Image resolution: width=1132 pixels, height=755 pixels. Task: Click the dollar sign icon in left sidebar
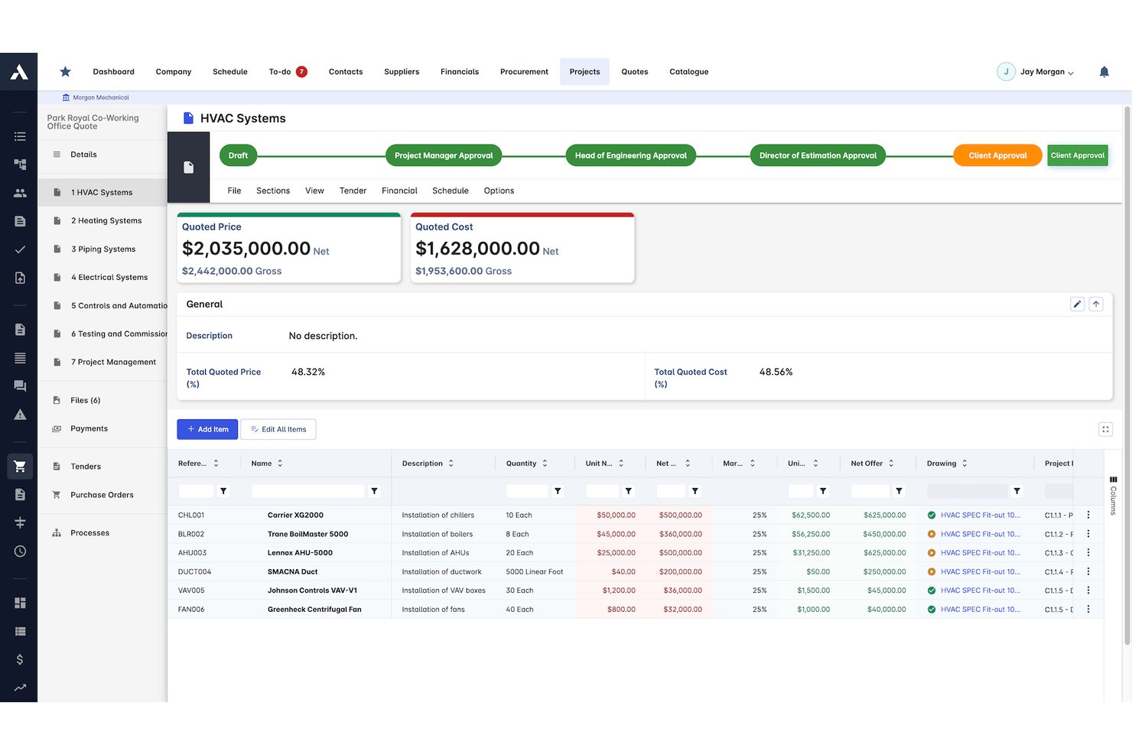[x=20, y=659]
